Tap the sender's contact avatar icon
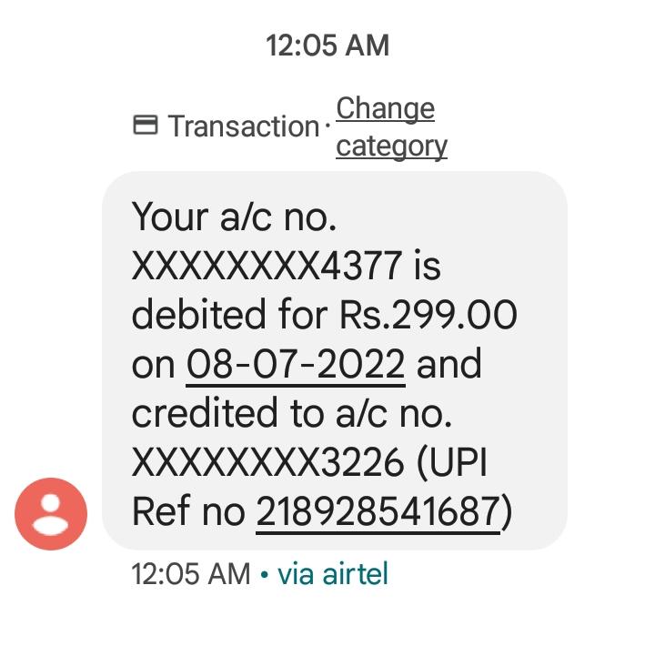The image size is (655, 666). [51, 514]
